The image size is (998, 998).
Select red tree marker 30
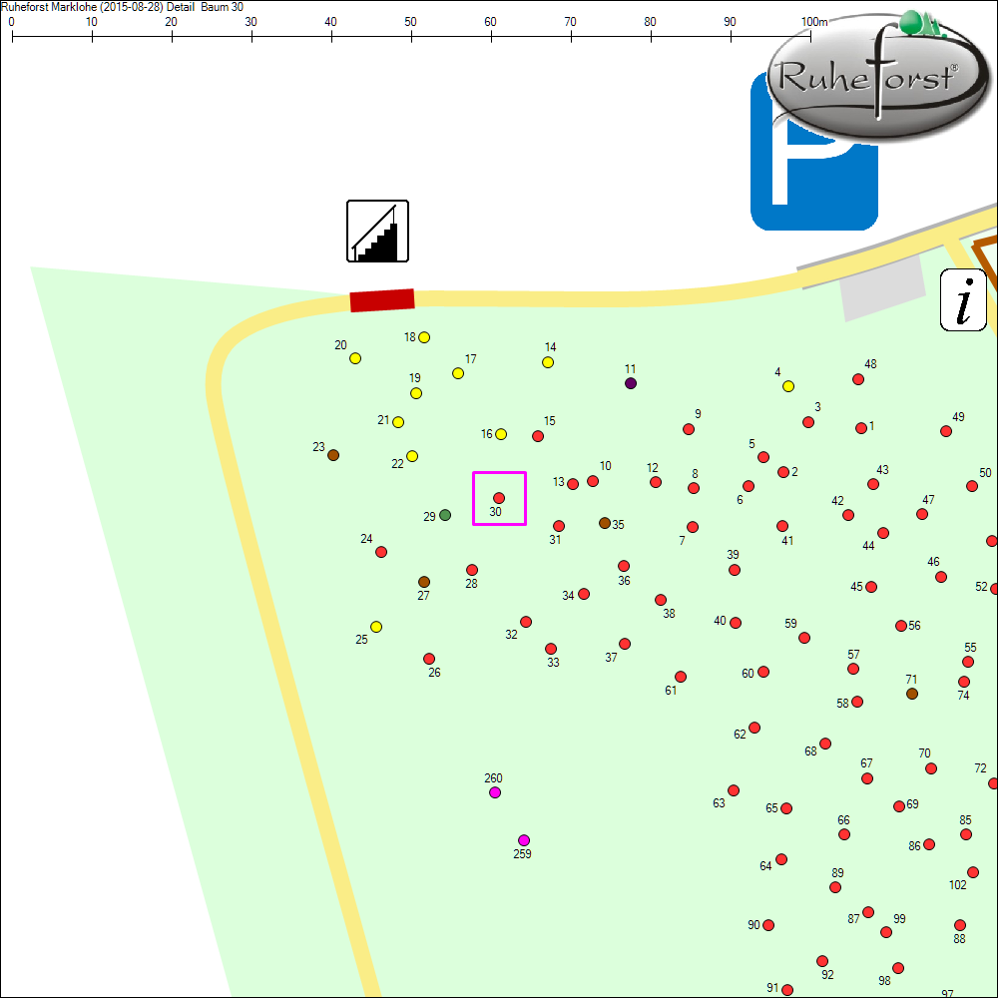pyautogui.click(x=499, y=498)
